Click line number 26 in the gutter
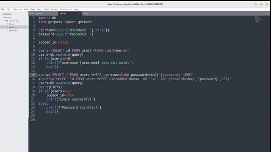Image resolution: width=271 pixels, height=152 pixels. (33, 119)
